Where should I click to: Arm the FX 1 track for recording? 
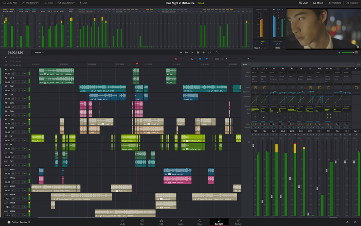click(17, 141)
